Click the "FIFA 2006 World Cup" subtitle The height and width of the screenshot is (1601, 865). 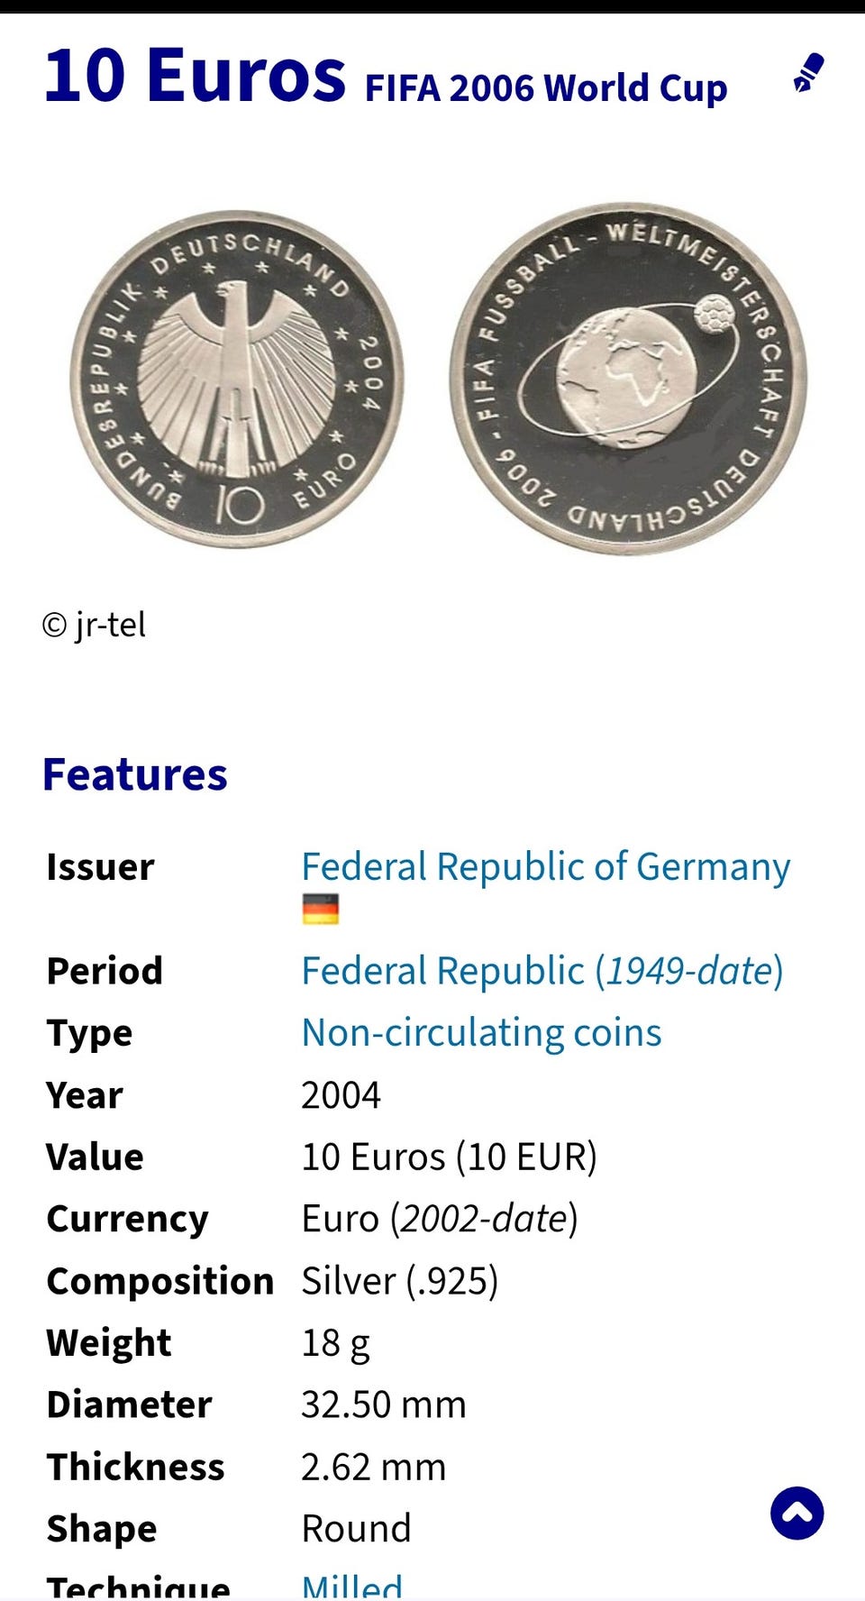click(x=545, y=88)
